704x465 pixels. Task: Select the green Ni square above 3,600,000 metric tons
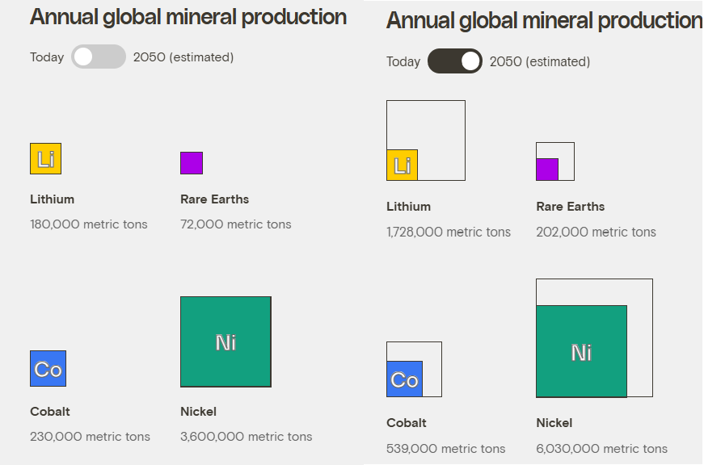[226, 341]
